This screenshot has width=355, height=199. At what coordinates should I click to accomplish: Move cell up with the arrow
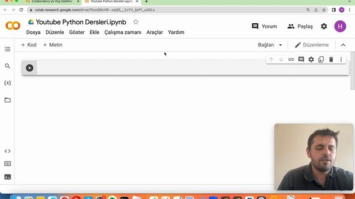271,60
